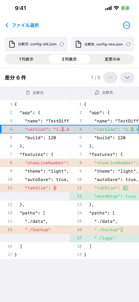Tap left "name": "TextDiff line
The width and height of the screenshot is (139, 302).
[35, 121]
